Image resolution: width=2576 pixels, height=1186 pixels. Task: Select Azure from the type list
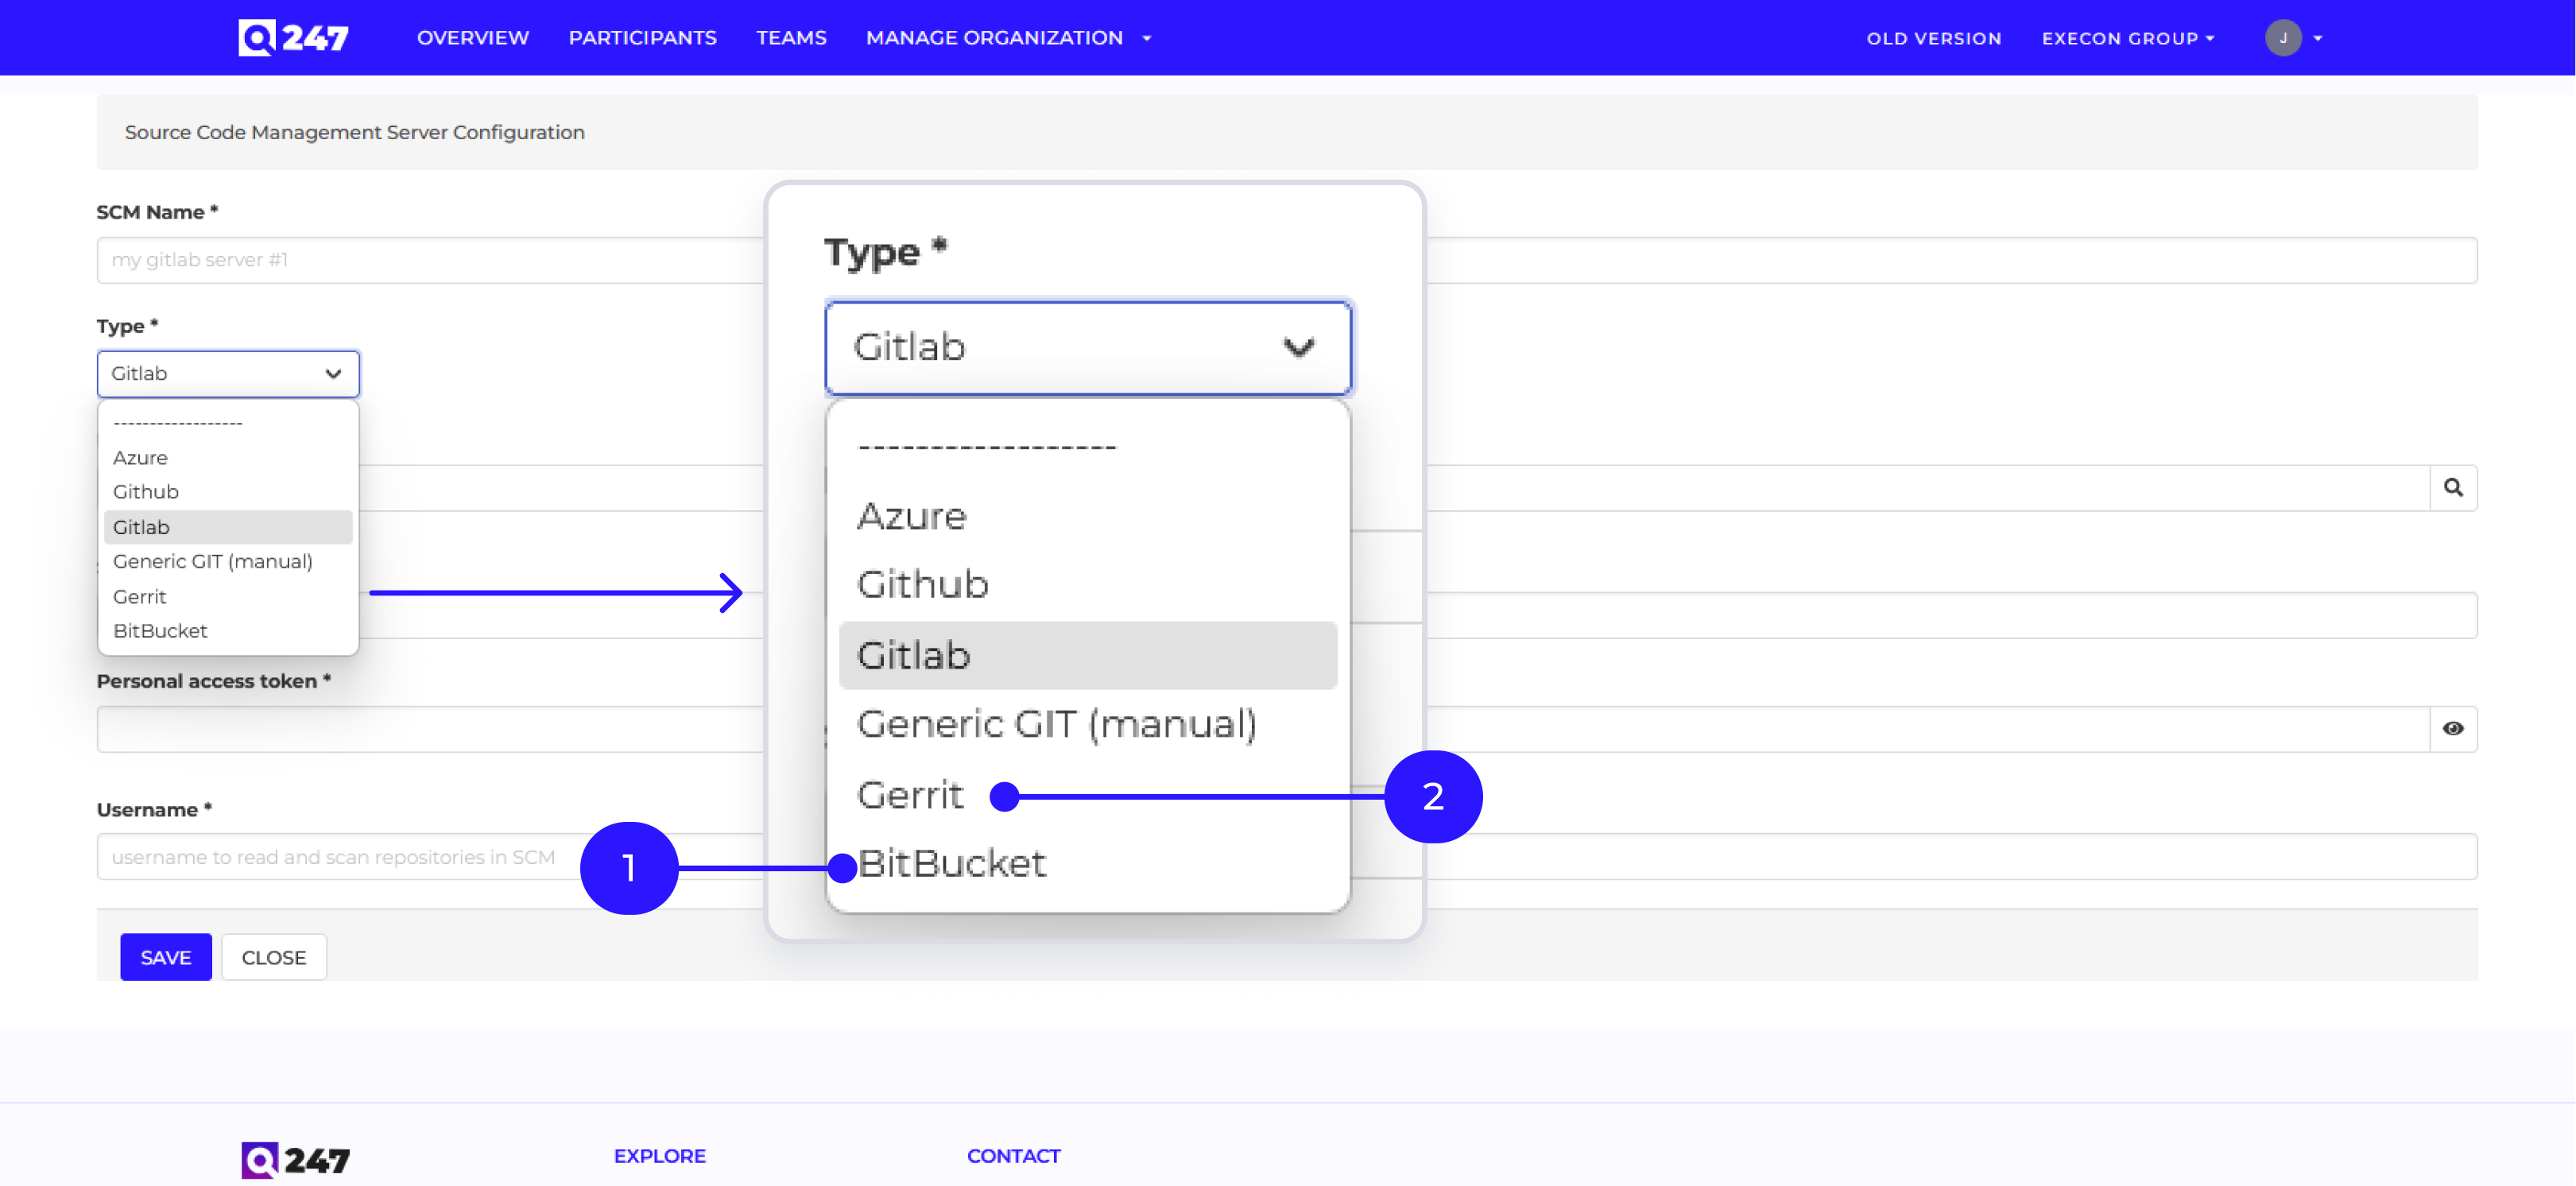pos(140,458)
